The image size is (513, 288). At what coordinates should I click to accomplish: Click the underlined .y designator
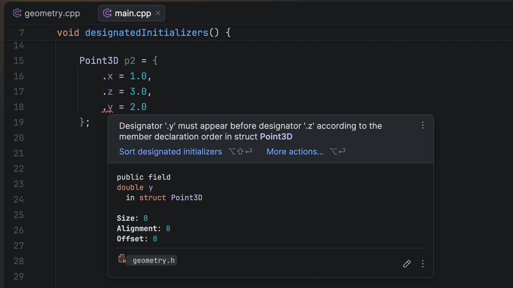108,107
